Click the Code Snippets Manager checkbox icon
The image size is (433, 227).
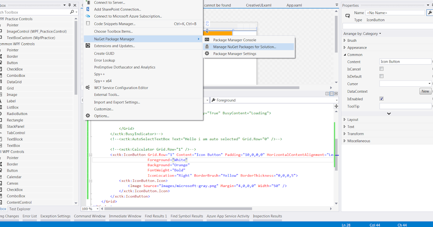[88, 23]
